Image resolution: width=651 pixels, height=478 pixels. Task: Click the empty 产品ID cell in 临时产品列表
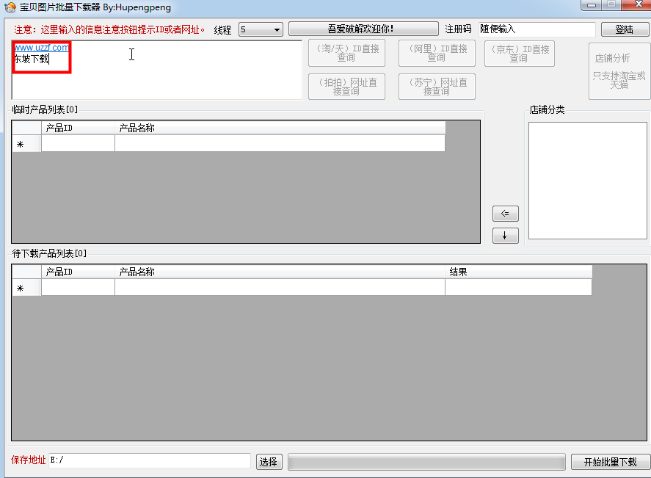78,144
